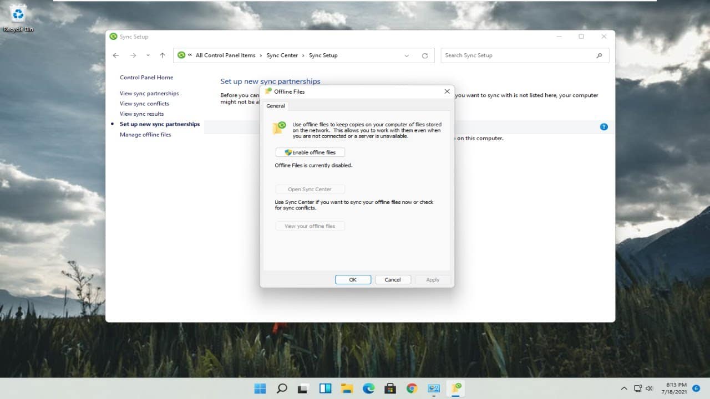
Task: Confirm the Offline Files dialog with OK
Action: tap(353, 280)
